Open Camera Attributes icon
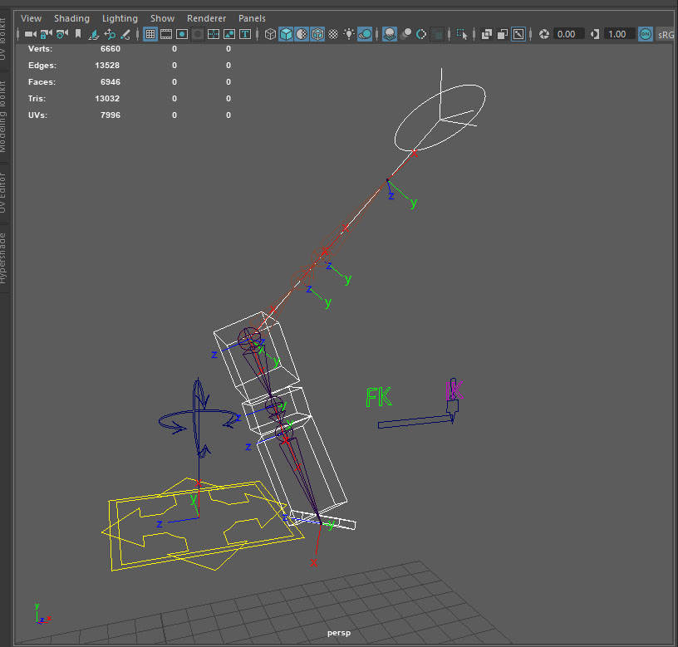The height and width of the screenshot is (647, 678). tap(61, 34)
